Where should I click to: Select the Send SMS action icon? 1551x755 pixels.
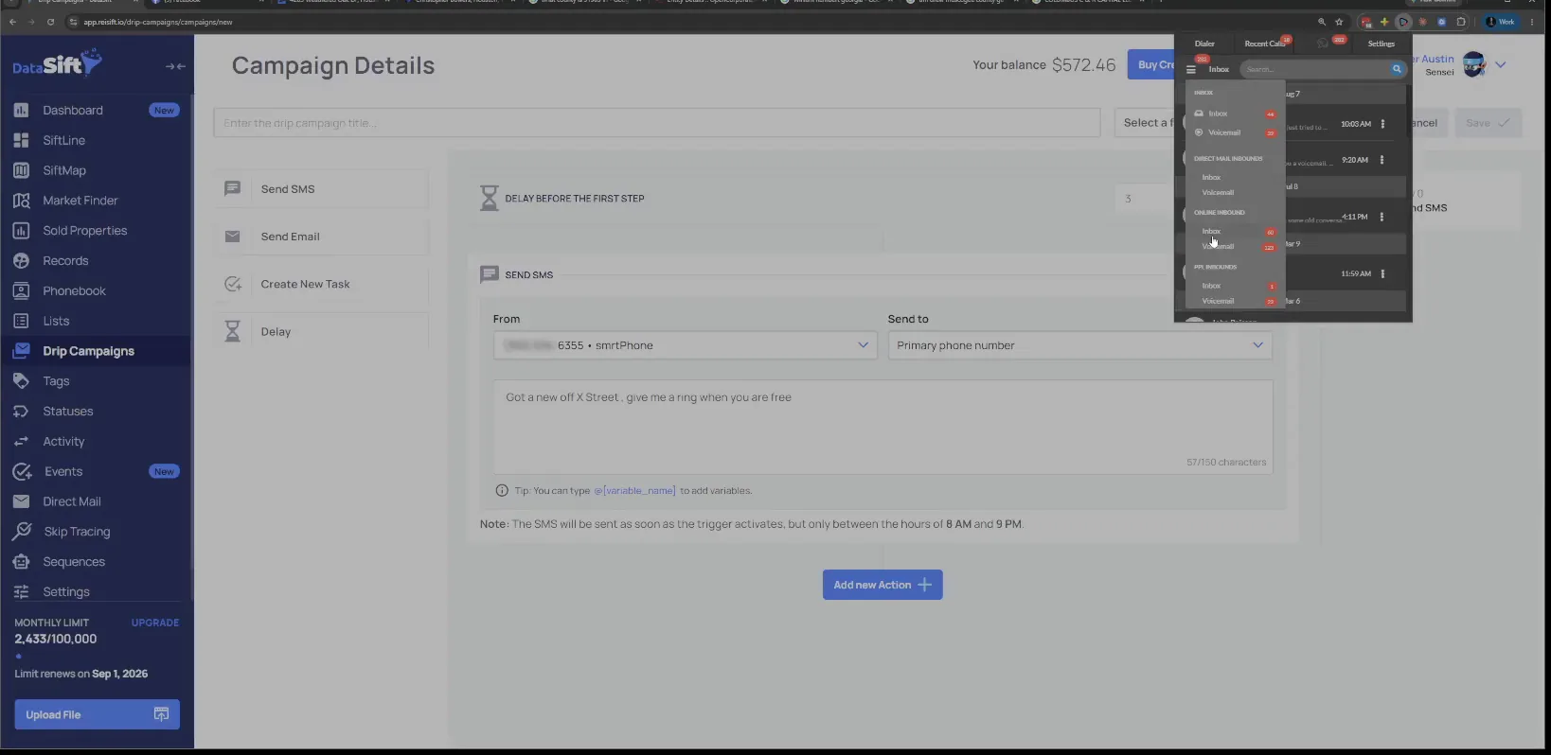(232, 189)
